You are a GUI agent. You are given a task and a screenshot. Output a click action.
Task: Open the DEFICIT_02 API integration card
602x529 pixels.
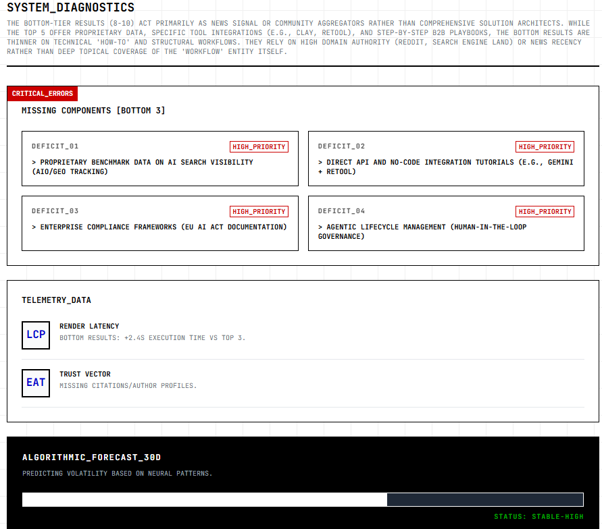[x=446, y=167]
